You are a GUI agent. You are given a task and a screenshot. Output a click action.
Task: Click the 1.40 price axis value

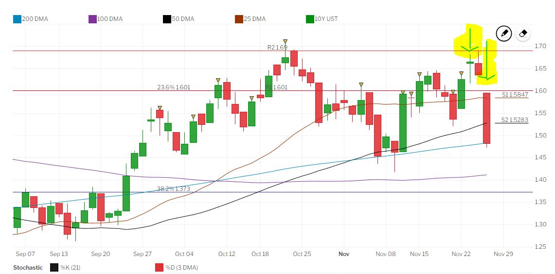click(x=540, y=180)
